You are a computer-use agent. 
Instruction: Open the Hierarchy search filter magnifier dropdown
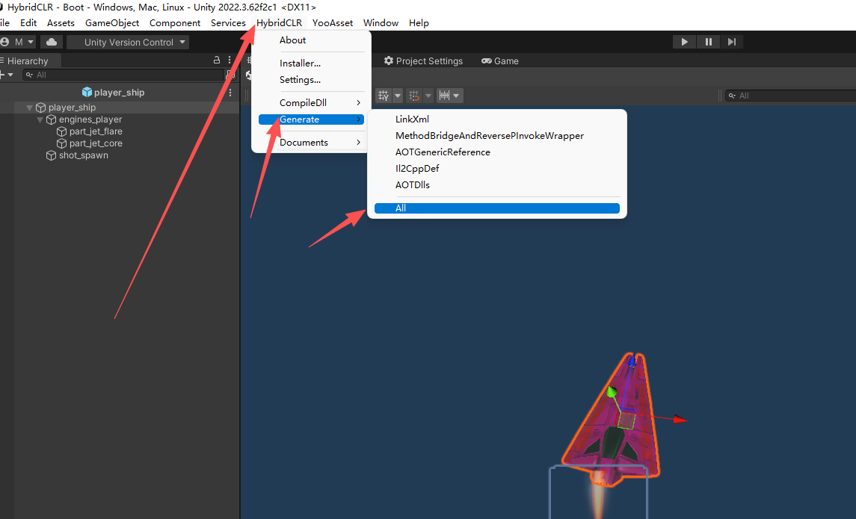[x=29, y=75]
